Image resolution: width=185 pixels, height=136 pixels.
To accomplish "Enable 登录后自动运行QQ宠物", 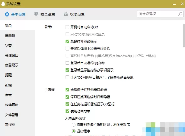I will (67, 63).
